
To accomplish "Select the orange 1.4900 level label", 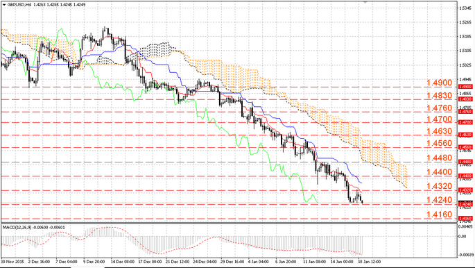I will tap(439, 83).
